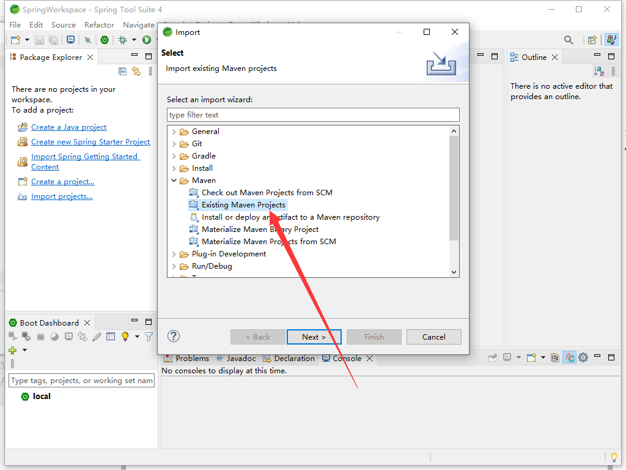Open the Edit menu
Viewport: 626px width, 470px height.
click(x=36, y=24)
